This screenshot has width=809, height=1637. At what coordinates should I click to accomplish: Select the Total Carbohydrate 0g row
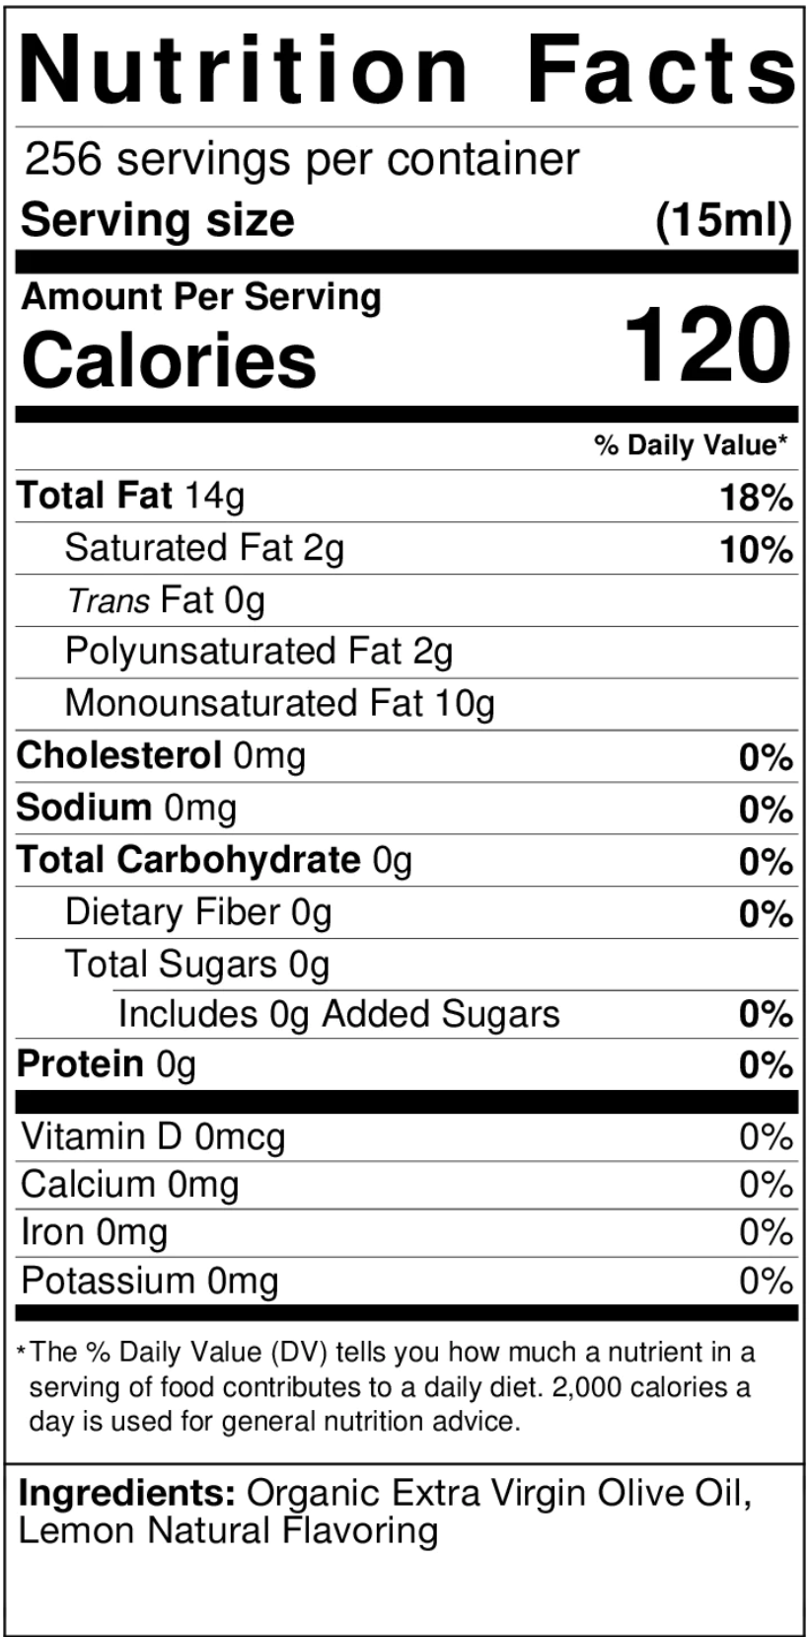click(214, 860)
